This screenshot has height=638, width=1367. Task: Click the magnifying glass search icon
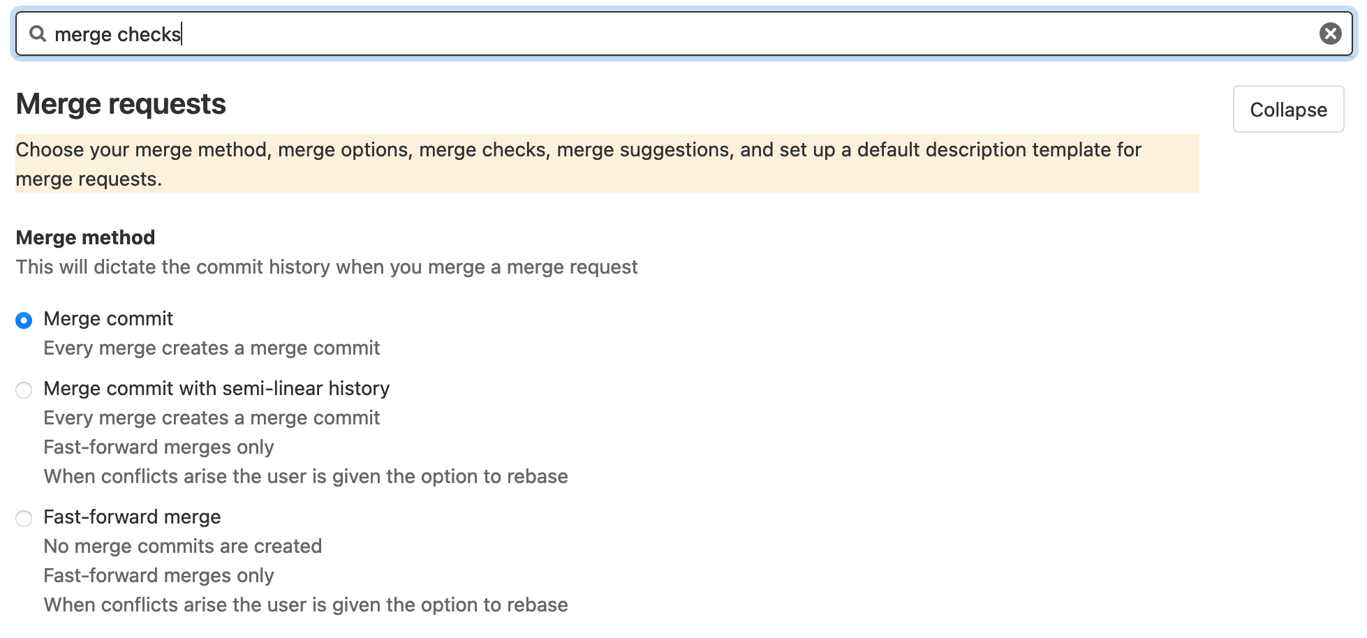tap(40, 34)
